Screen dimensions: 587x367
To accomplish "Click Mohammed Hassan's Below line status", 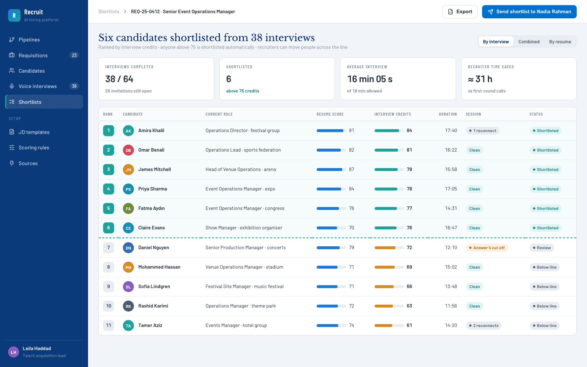I will click(x=544, y=267).
